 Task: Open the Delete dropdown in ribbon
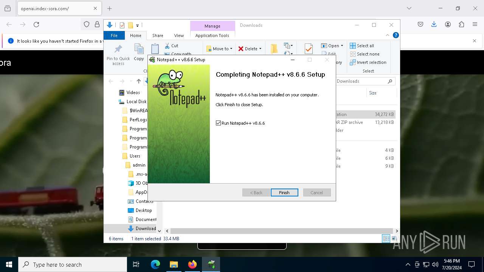pyautogui.click(x=250, y=49)
